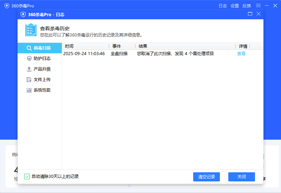The image size is (281, 193).
Task: Click the 查看 details link
Action: tap(241, 54)
